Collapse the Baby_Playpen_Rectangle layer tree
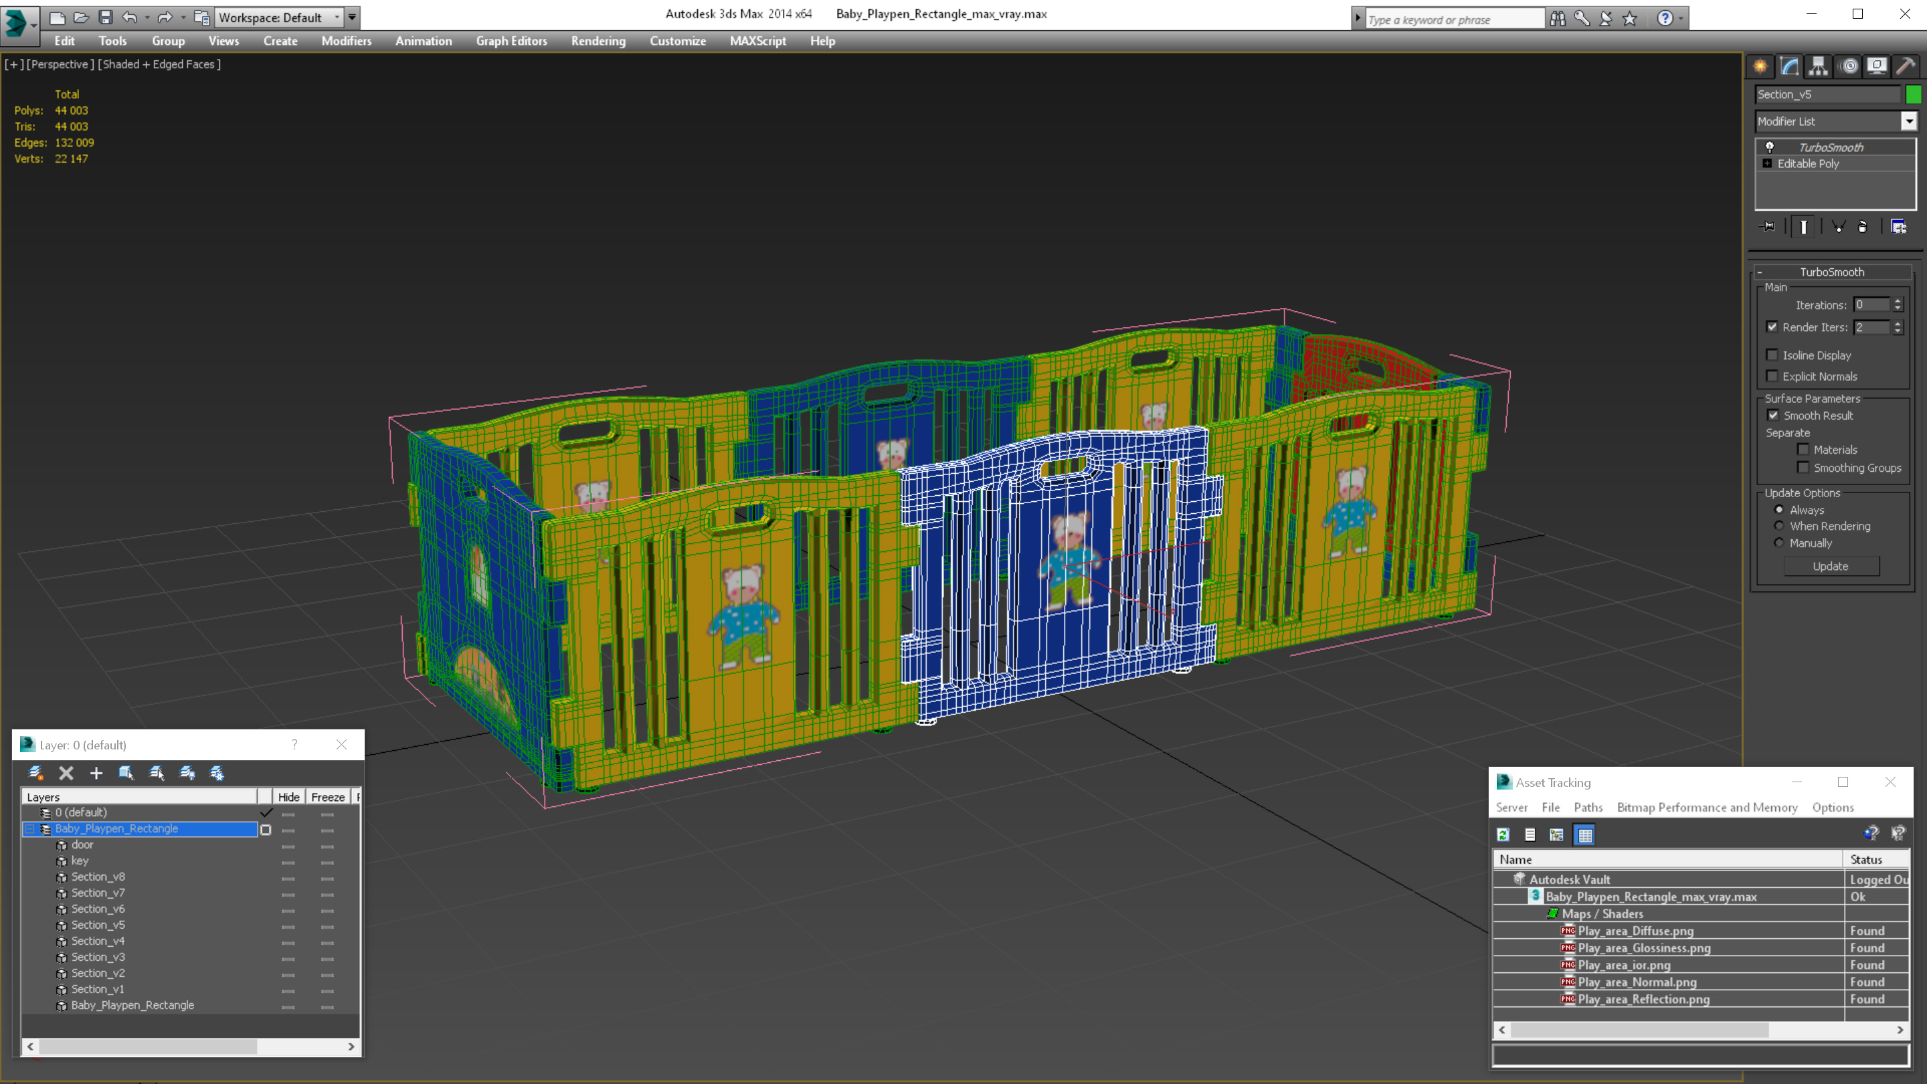This screenshot has height=1084, width=1927. click(x=30, y=829)
